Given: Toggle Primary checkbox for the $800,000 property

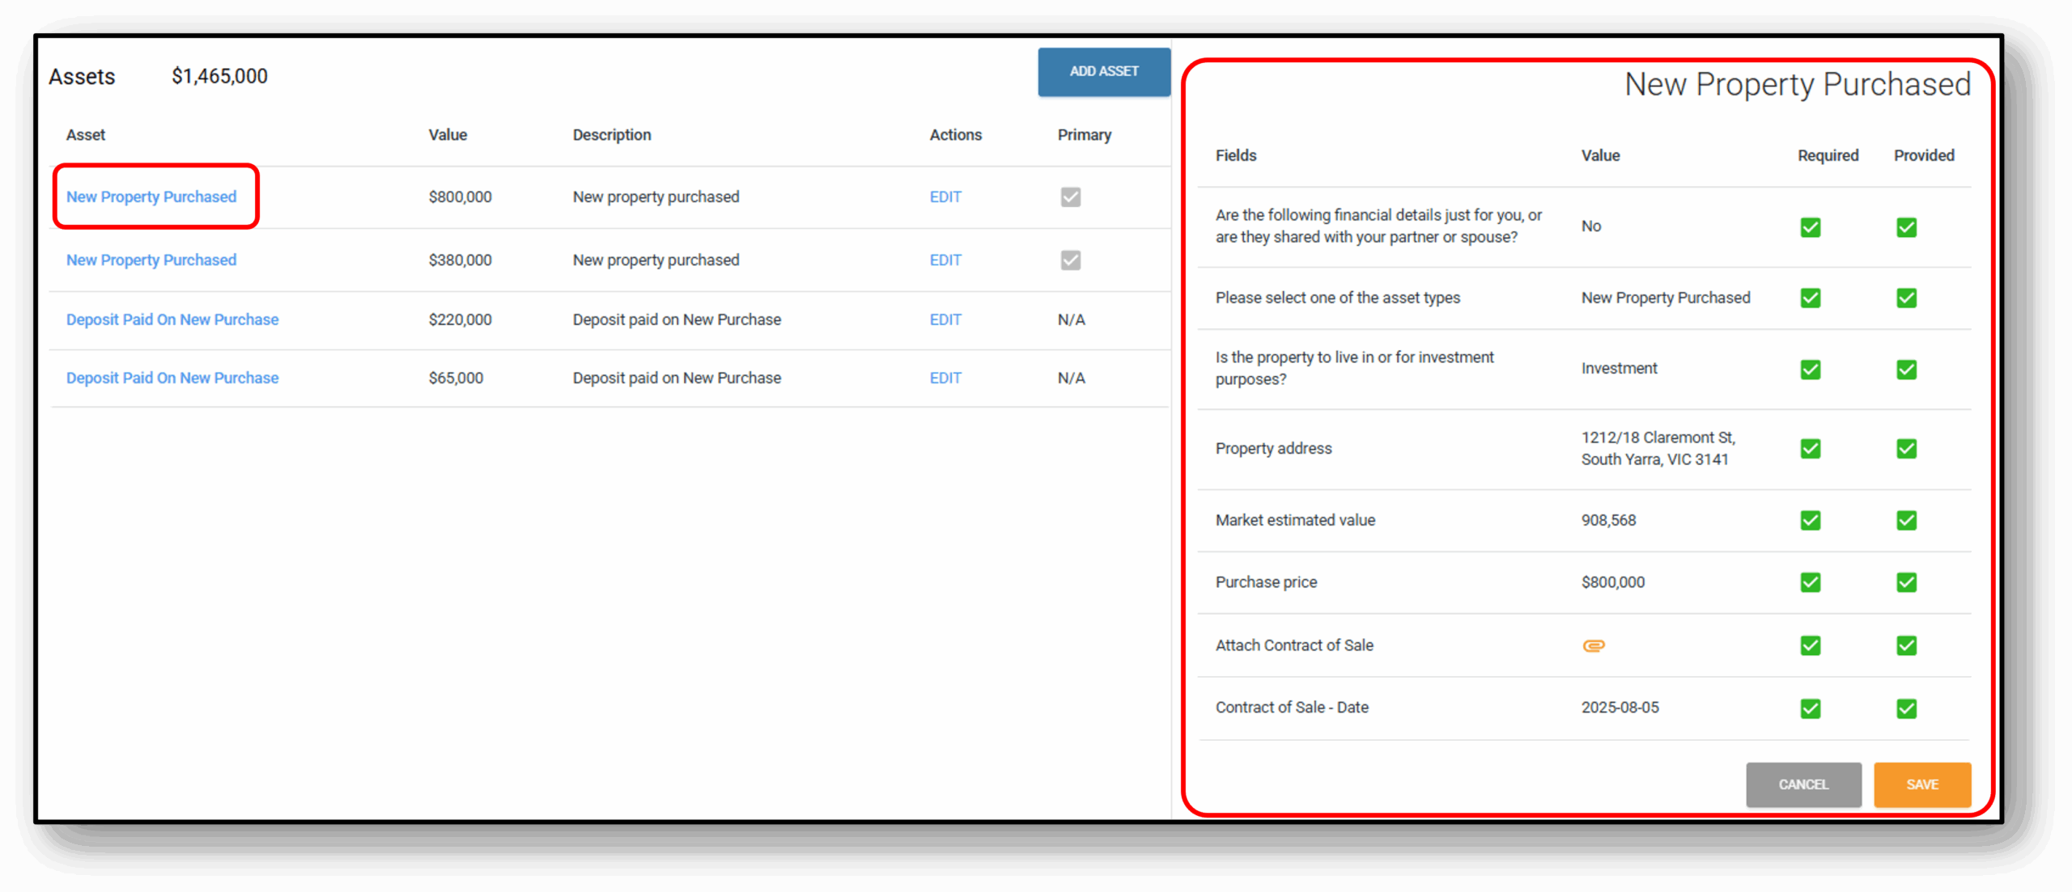Looking at the screenshot, I should pyautogui.click(x=1070, y=197).
